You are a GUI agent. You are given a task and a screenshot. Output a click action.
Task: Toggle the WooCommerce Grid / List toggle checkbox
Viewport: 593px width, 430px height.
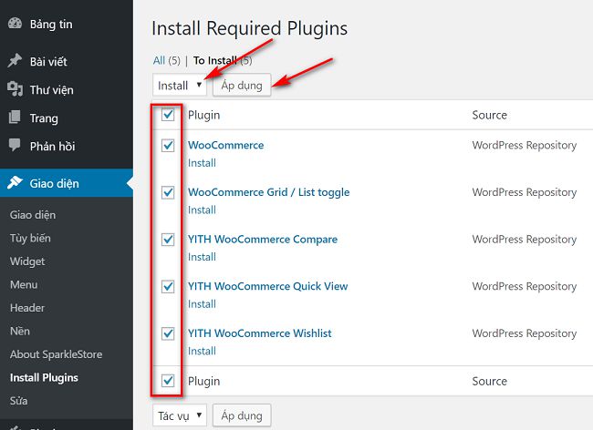click(168, 192)
